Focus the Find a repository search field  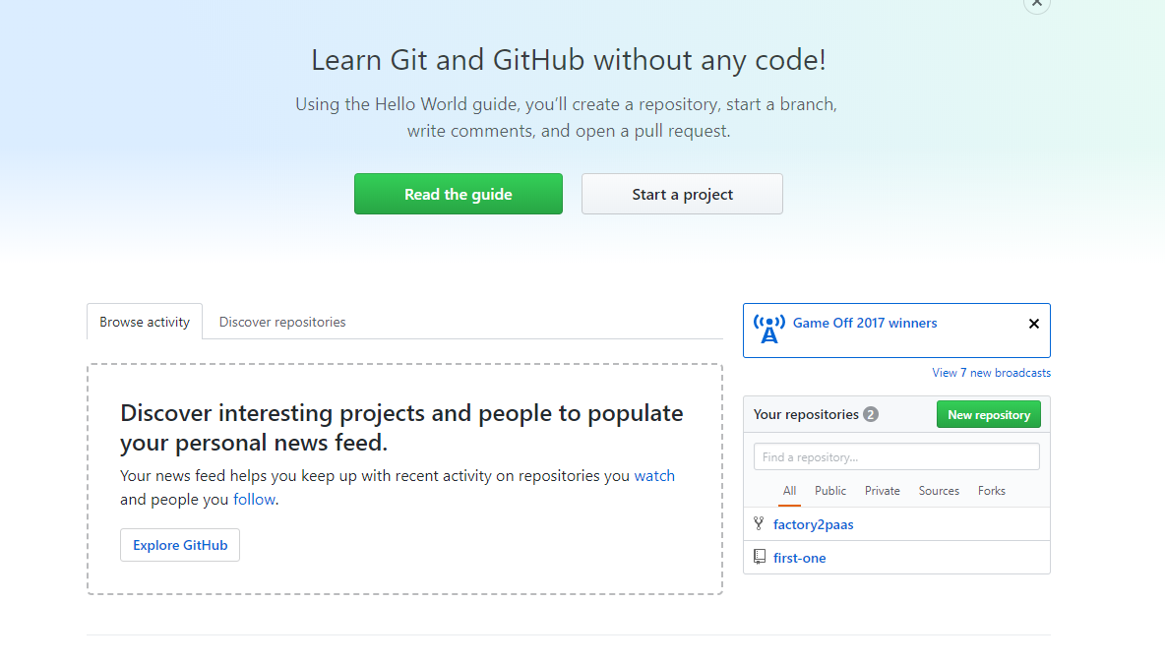click(x=896, y=456)
